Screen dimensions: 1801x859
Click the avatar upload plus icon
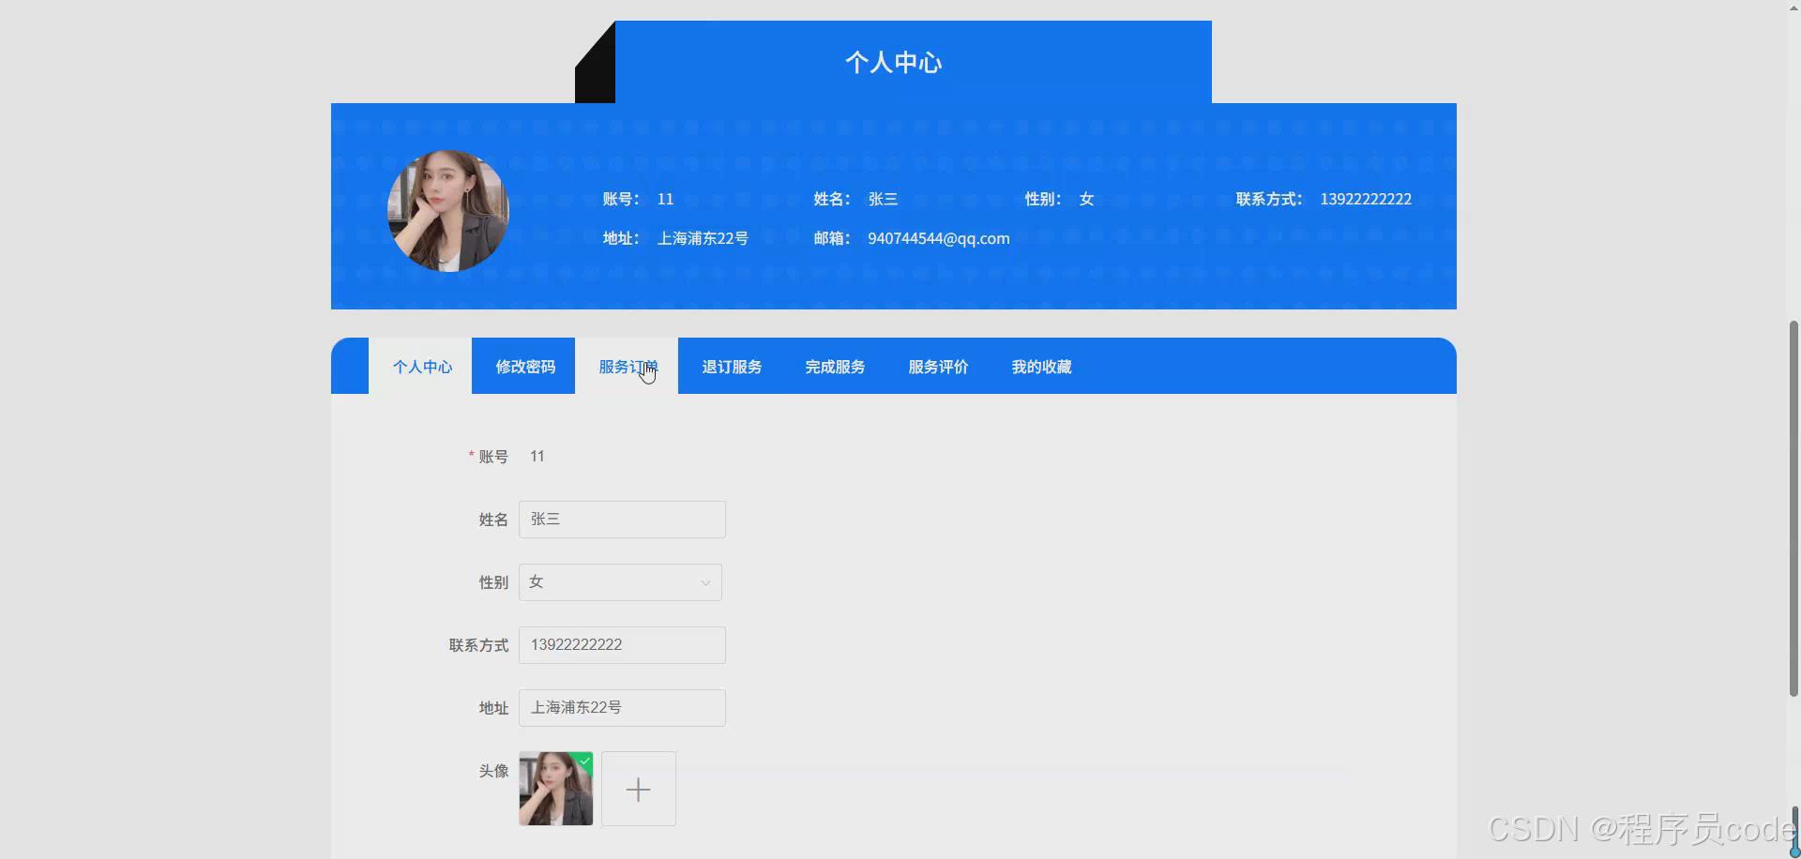click(x=638, y=789)
